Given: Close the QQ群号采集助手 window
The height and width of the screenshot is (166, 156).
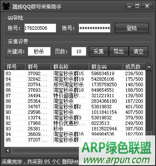Looking at the screenshot, I should pyautogui.click(x=147, y=6).
